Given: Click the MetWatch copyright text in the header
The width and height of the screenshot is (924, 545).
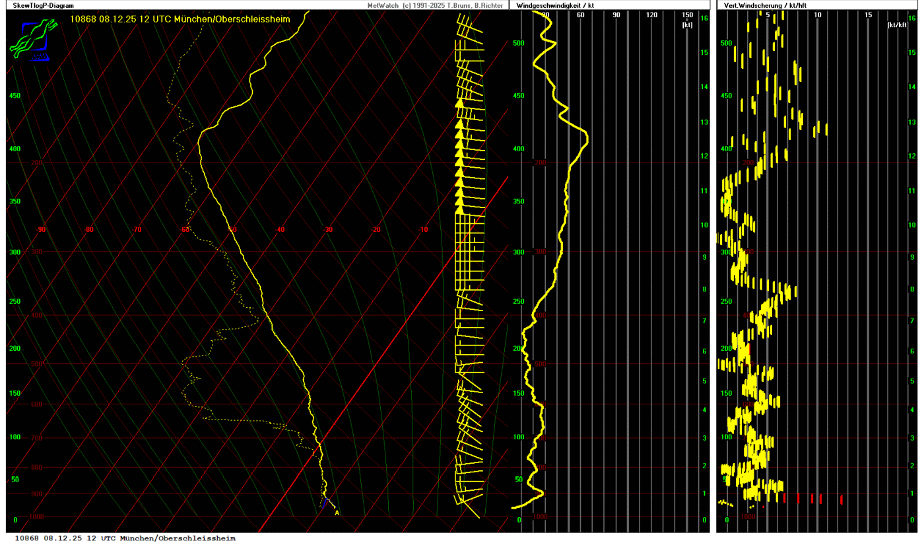Looking at the screenshot, I should [435, 5].
